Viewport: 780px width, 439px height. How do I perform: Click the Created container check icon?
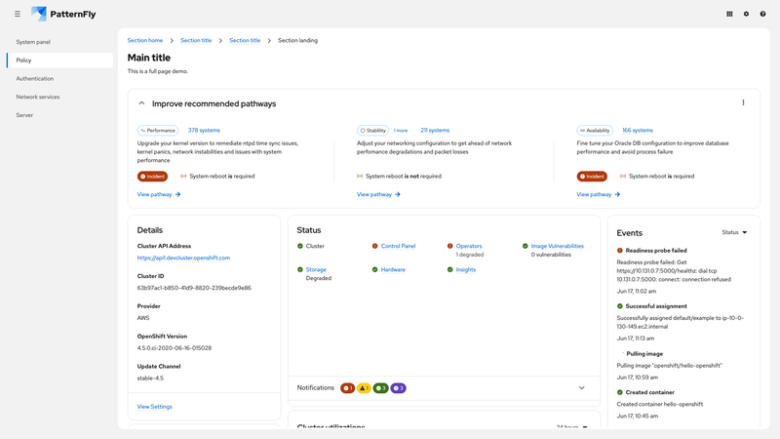[620, 392]
